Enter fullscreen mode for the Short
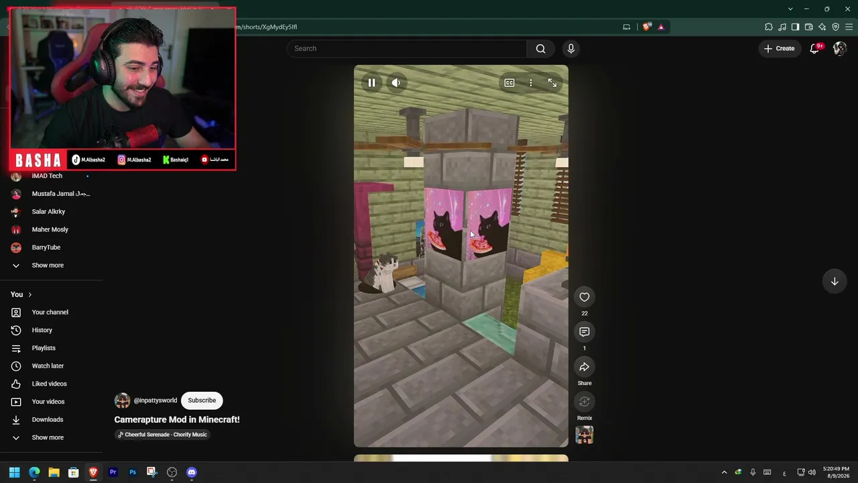 [552, 83]
